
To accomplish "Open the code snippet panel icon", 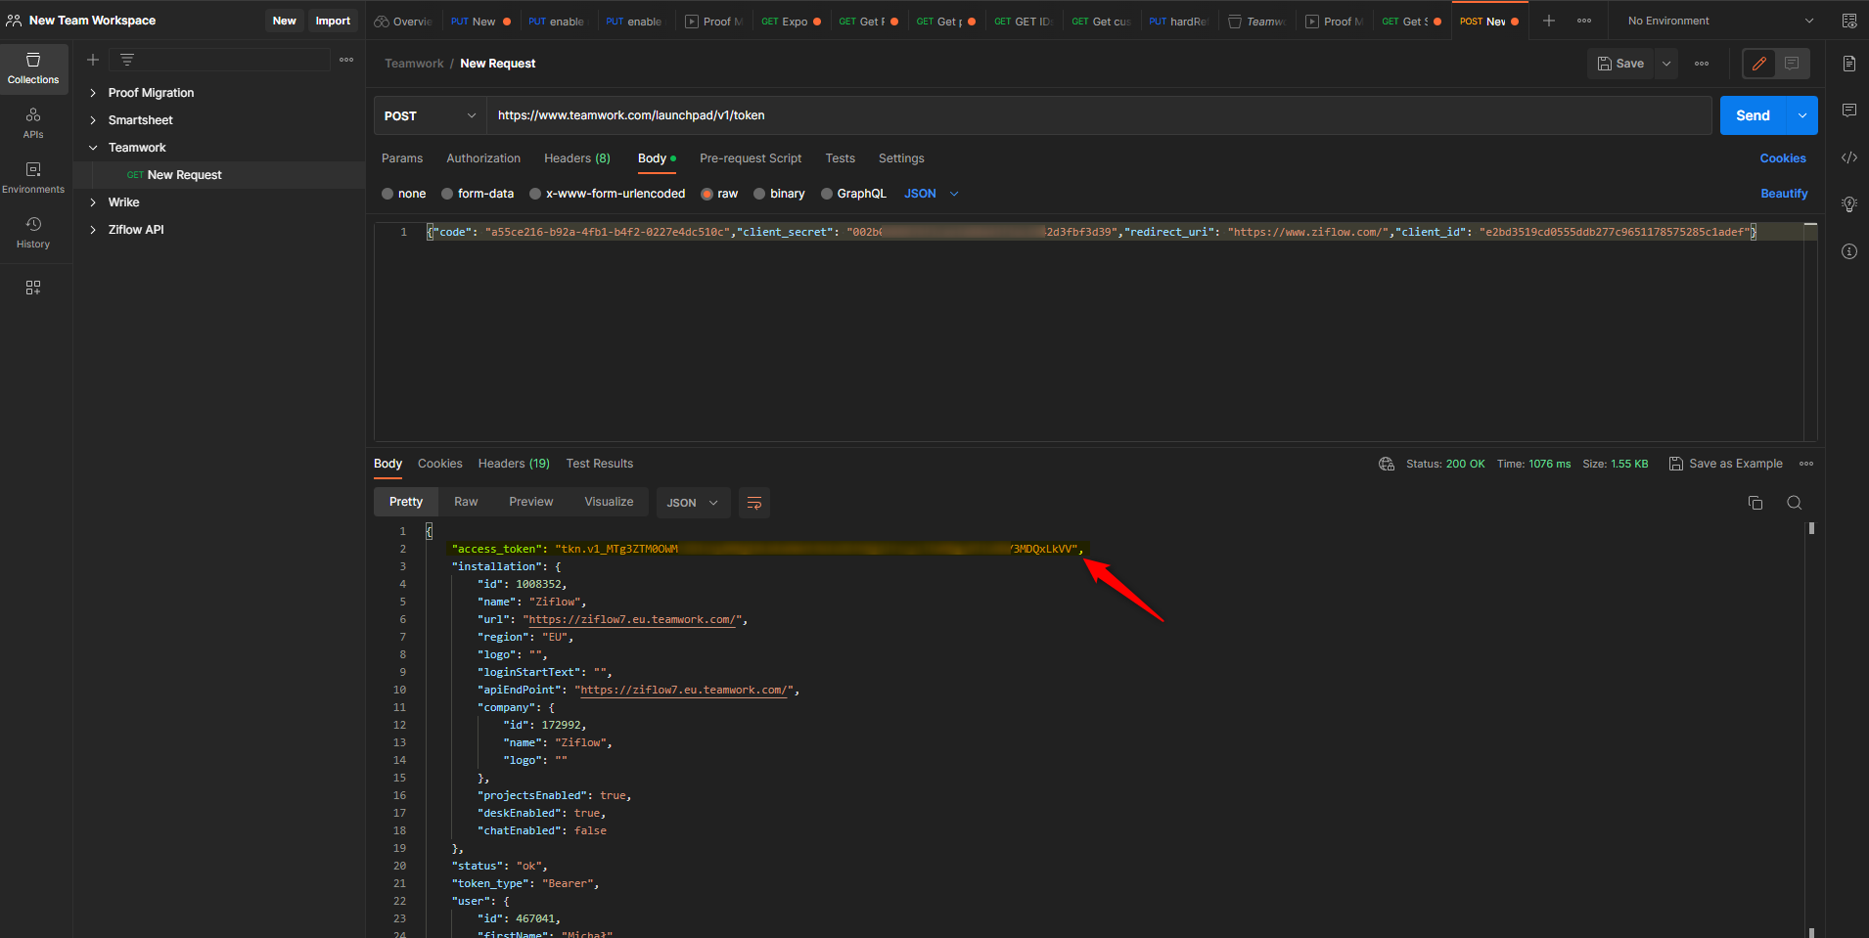I will (x=1848, y=157).
